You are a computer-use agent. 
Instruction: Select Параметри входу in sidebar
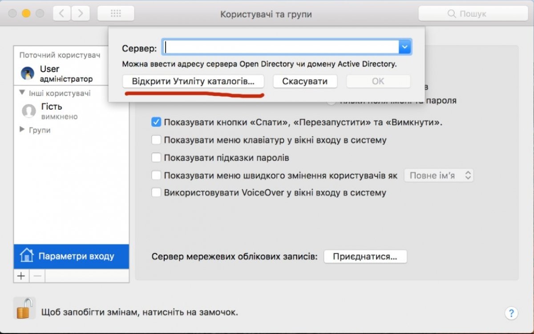tap(71, 256)
